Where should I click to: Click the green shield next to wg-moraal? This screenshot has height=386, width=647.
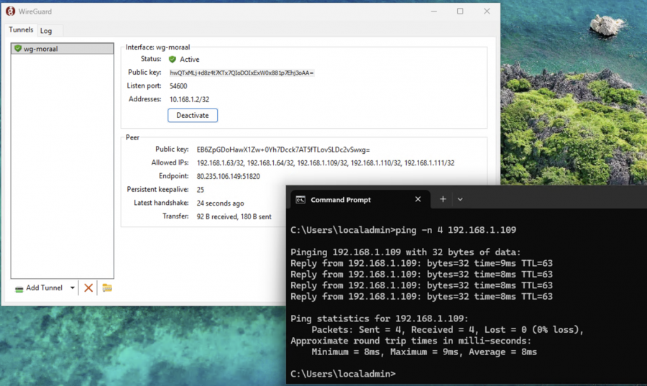[x=18, y=48]
